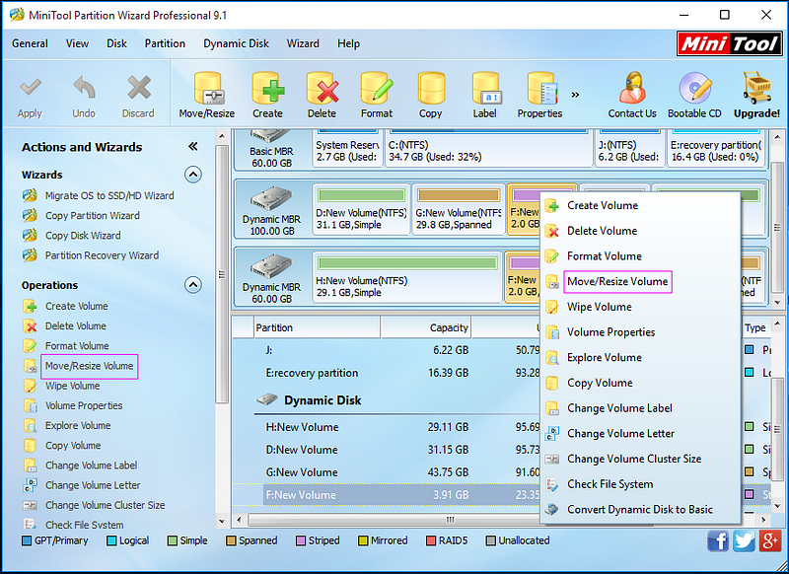Image resolution: width=789 pixels, height=574 pixels.
Task: Click the Label toolbar icon
Action: coord(485,89)
